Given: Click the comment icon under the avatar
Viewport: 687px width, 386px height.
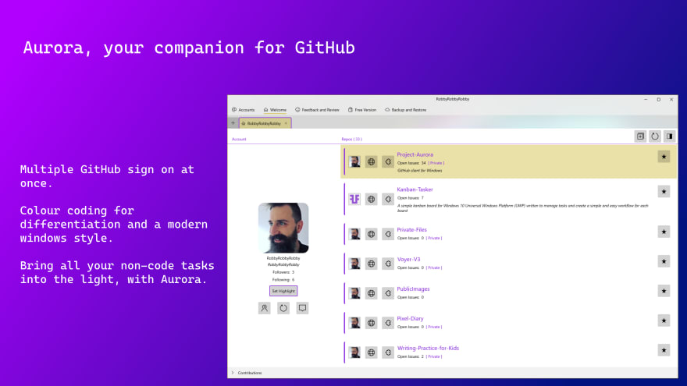Looking at the screenshot, I should pyautogui.click(x=302, y=308).
